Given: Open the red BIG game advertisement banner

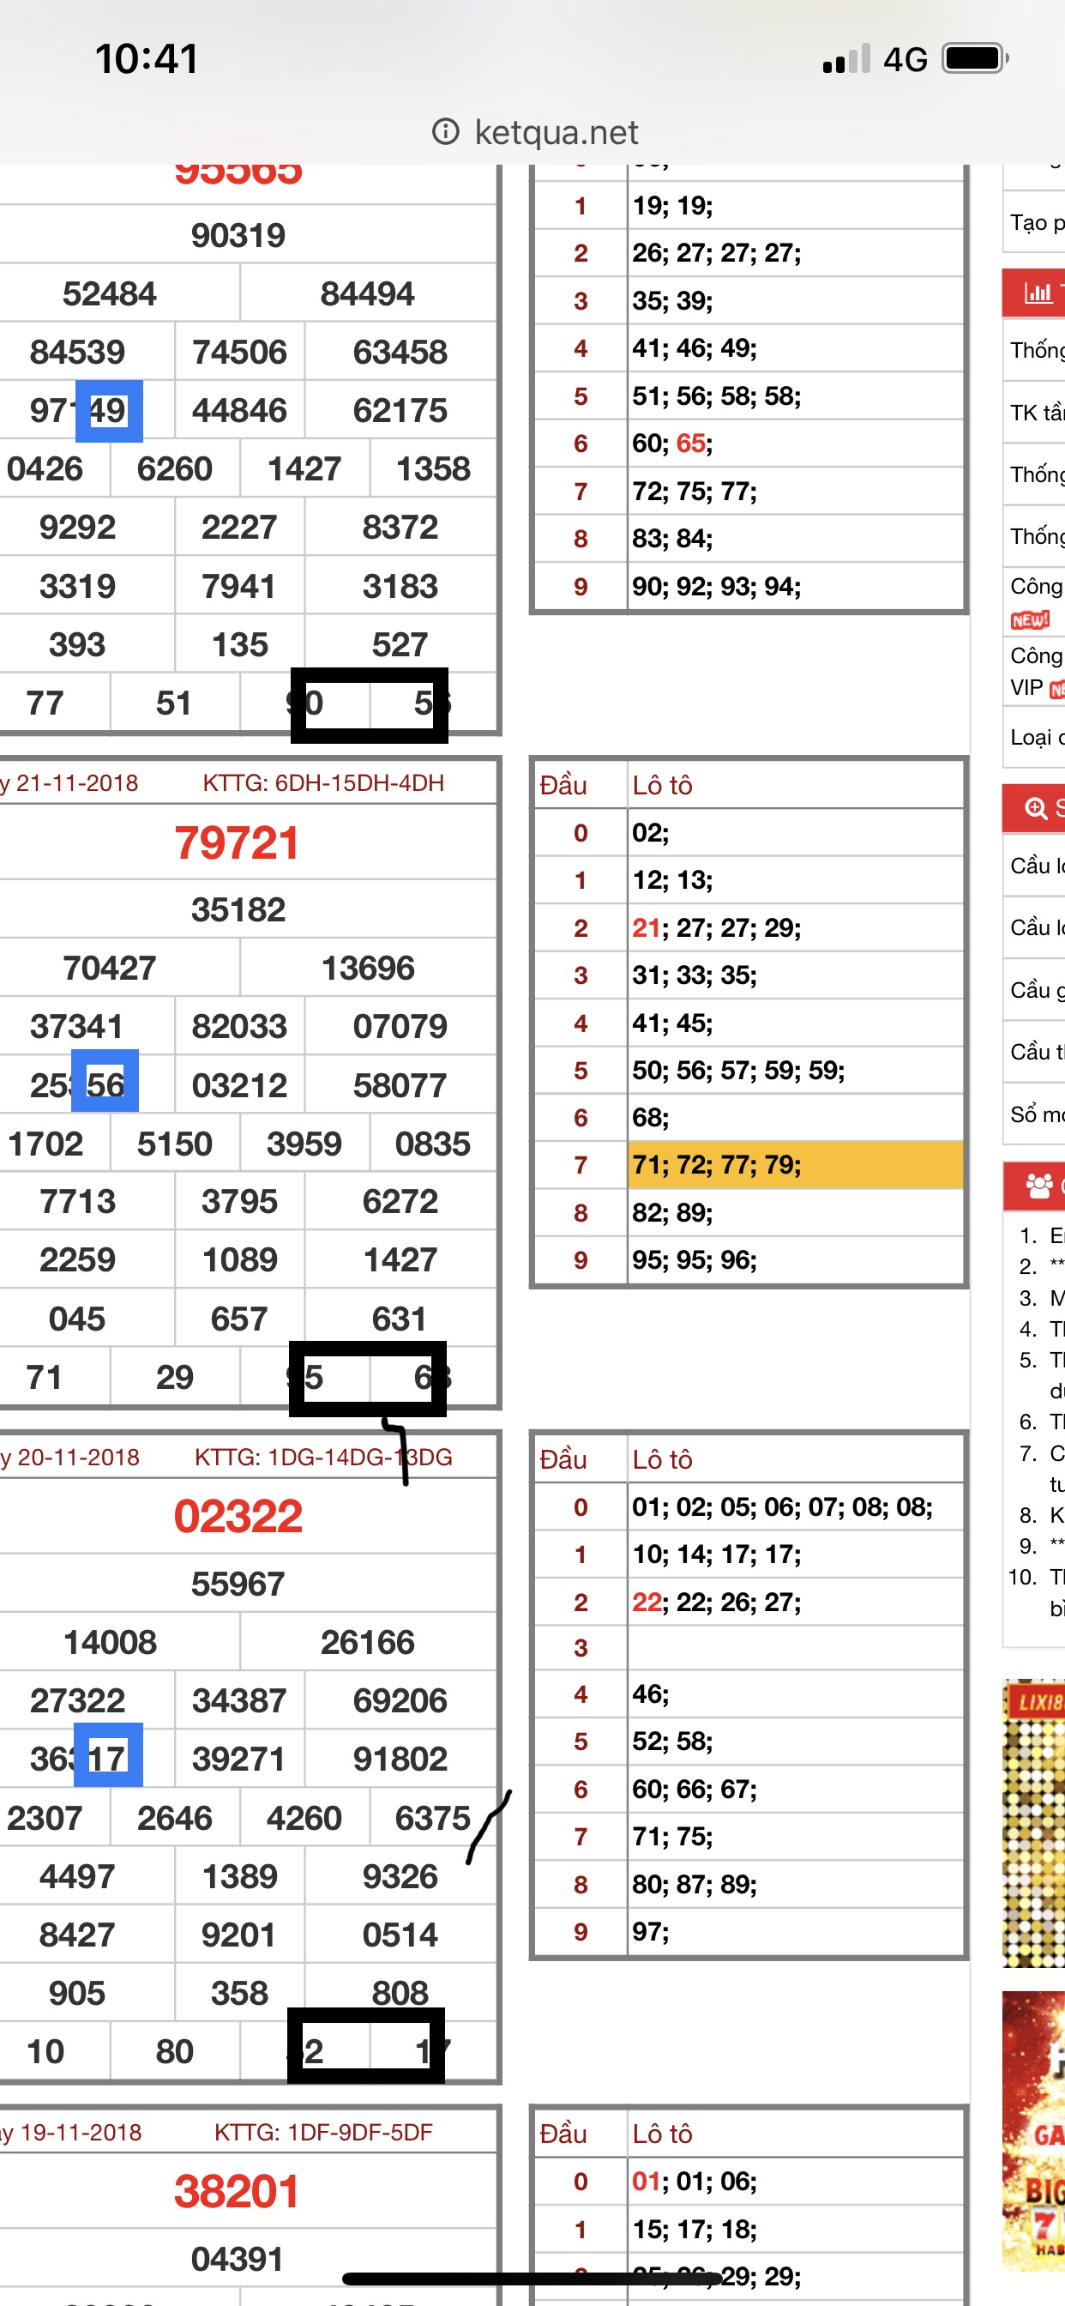Looking at the screenshot, I should pos(1033,2130).
